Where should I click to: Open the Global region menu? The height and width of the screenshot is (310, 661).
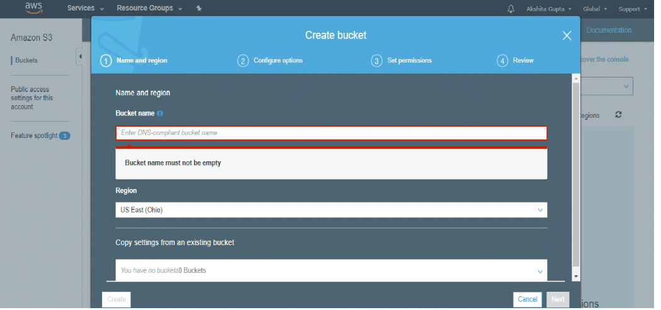tap(595, 9)
